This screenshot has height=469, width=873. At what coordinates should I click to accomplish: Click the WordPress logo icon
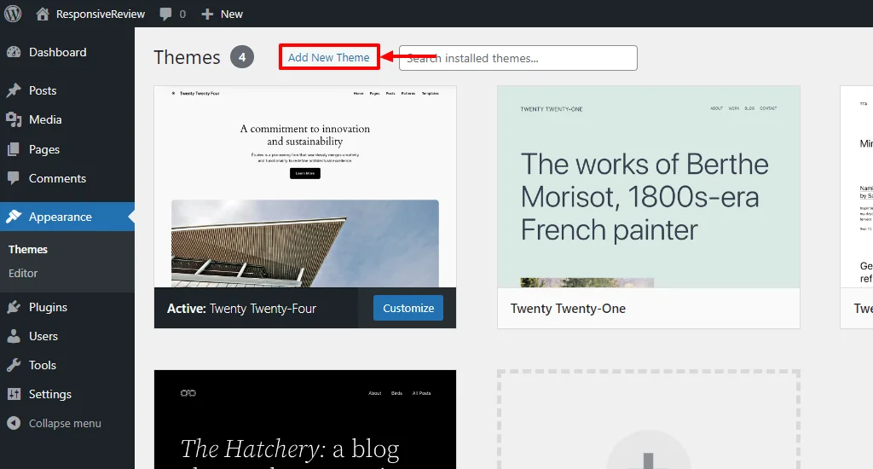click(13, 14)
